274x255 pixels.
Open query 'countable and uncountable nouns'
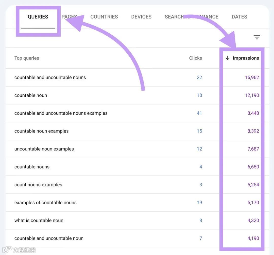(50, 78)
